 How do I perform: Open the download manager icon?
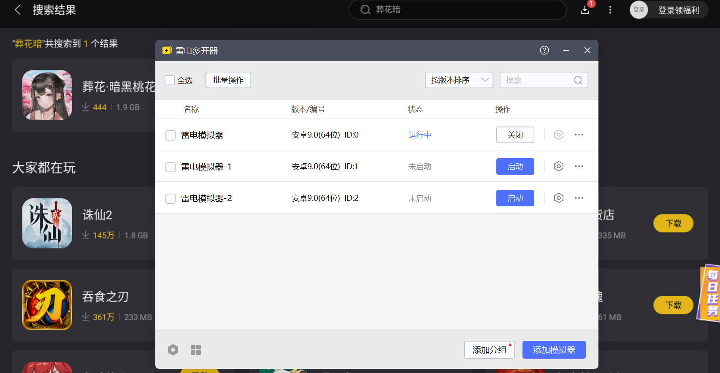point(585,9)
